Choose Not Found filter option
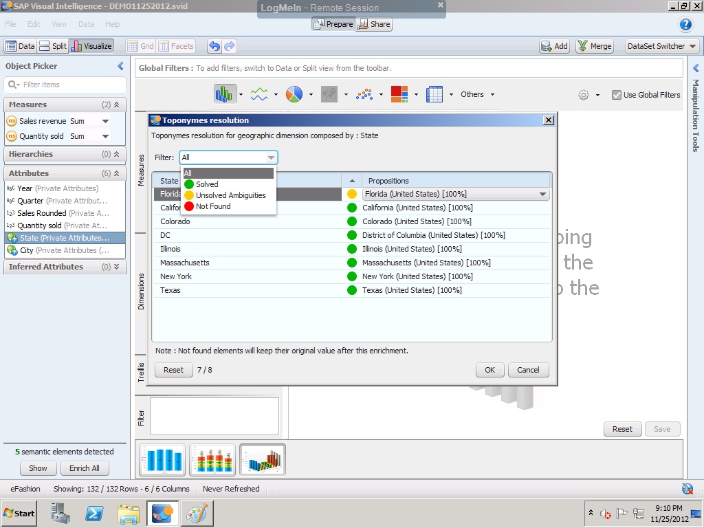The width and height of the screenshot is (704, 528). coord(228,206)
